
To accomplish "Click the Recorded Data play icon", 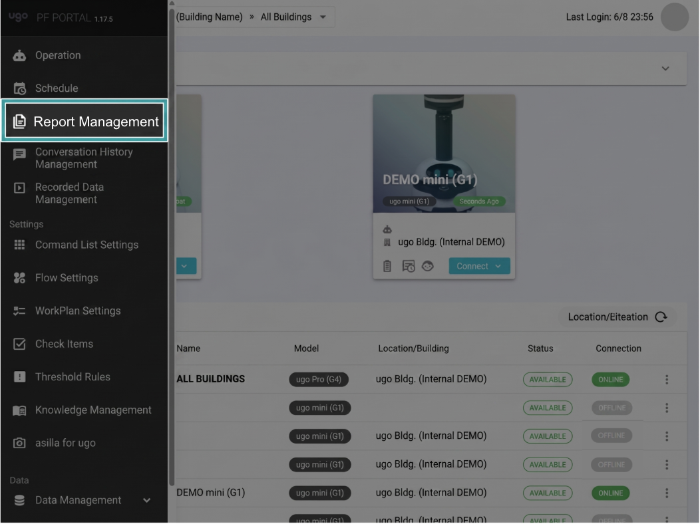I will 19,188.
